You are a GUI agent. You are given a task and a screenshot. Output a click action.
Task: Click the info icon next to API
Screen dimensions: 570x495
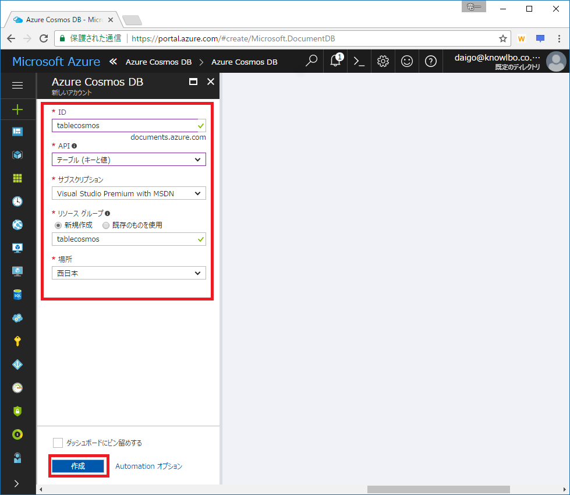(x=74, y=146)
